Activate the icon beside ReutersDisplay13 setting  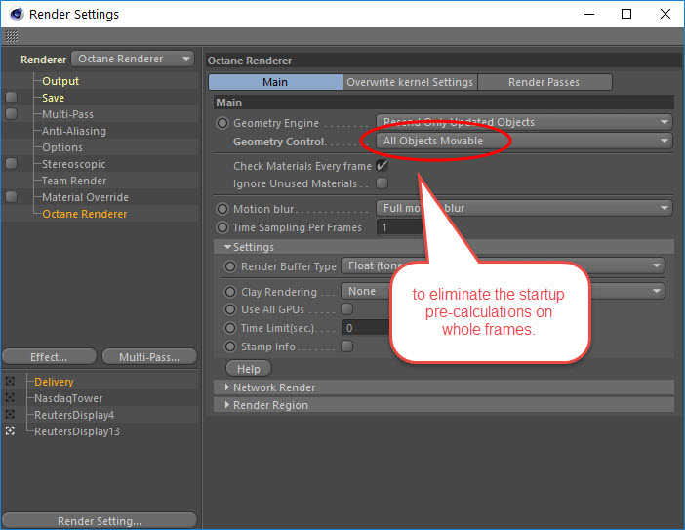click(10, 431)
